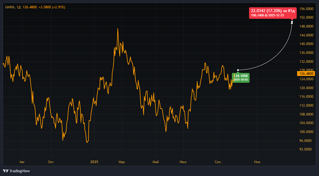
Task: Click the Июл time axis label
Action: coord(183,162)
